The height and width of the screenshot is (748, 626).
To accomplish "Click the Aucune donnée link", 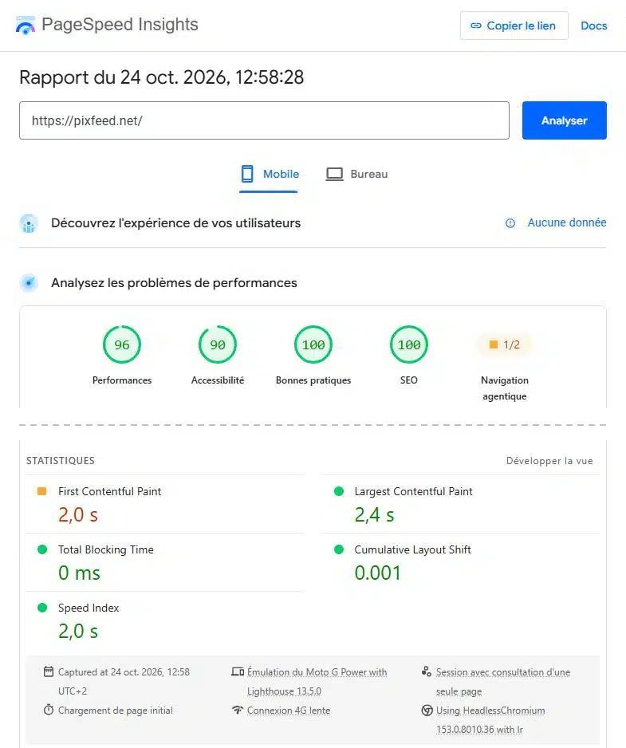I will pyautogui.click(x=567, y=222).
